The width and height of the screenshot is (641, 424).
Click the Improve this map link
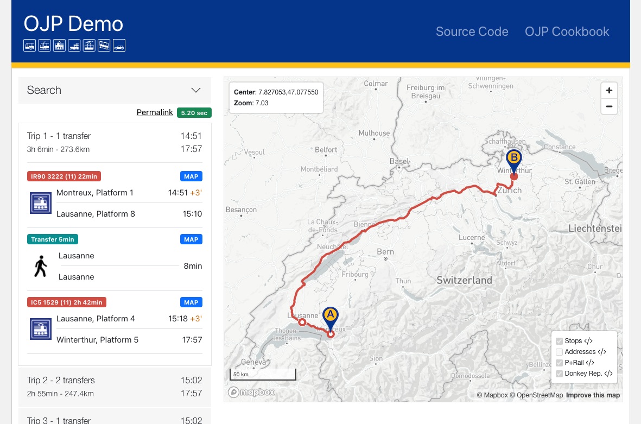(593, 395)
